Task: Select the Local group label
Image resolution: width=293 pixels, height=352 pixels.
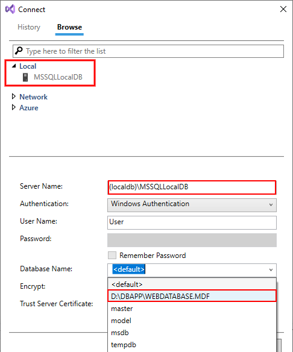Action: pos(28,66)
